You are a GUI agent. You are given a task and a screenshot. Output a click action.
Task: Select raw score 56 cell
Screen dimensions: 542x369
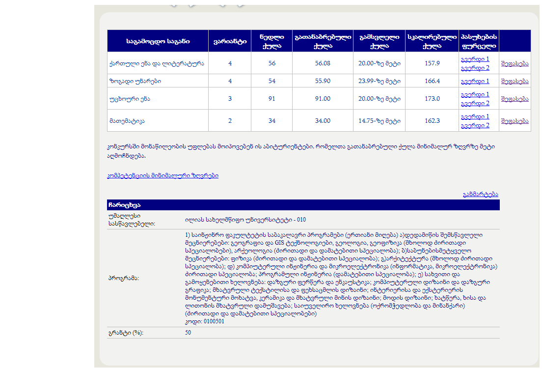point(271,63)
